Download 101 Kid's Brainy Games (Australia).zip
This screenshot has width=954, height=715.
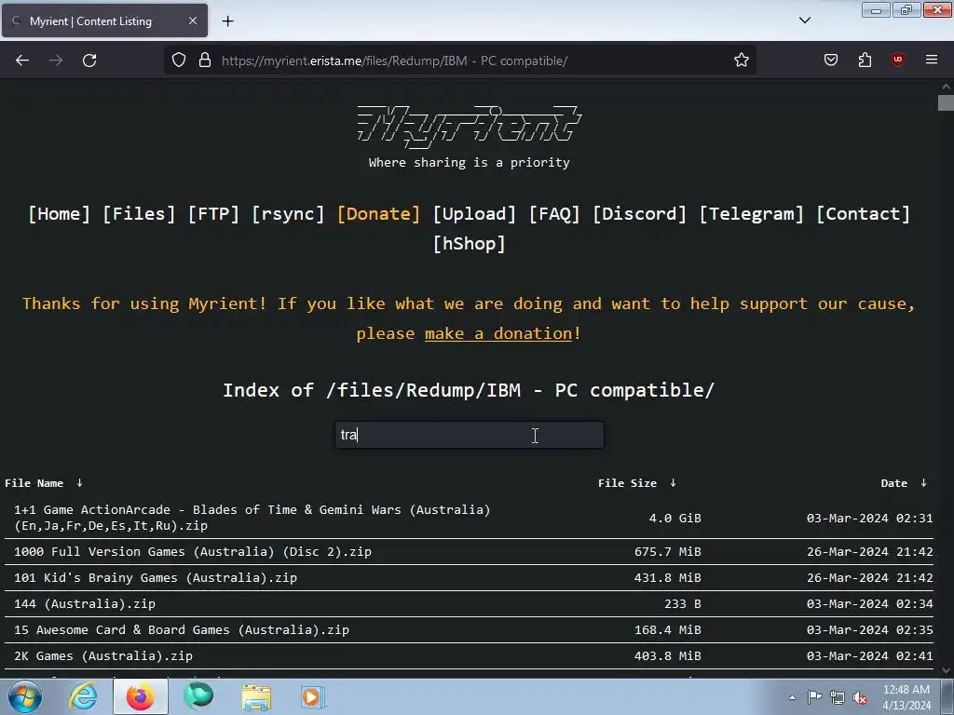(x=156, y=577)
